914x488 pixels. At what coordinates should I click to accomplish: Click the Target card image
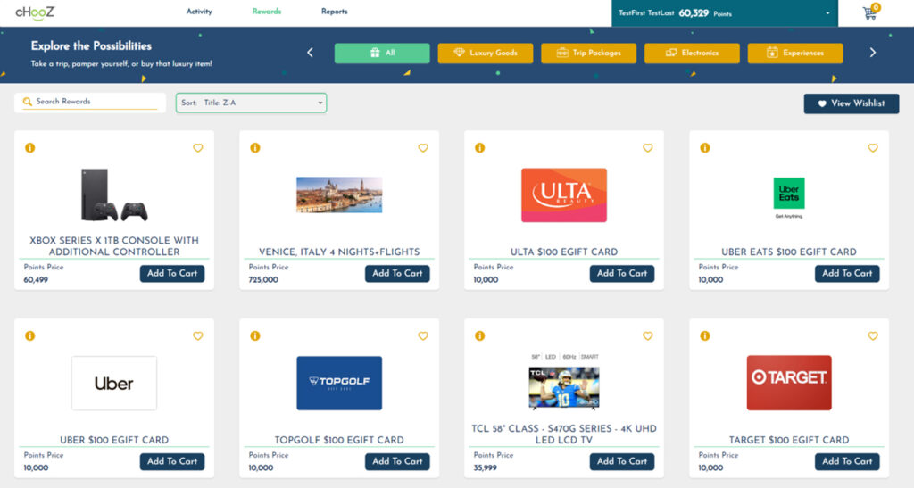point(789,384)
